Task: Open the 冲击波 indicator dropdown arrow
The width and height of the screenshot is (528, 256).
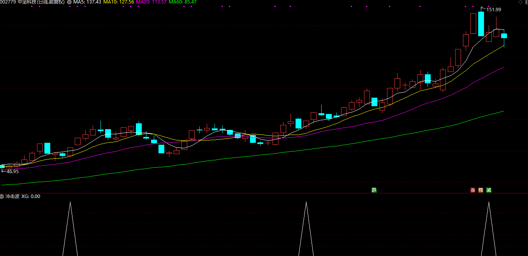Action: (x=2, y=196)
